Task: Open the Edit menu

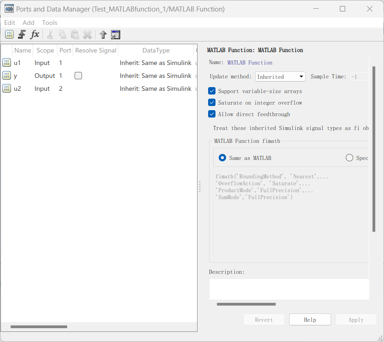Action: [x=10, y=23]
